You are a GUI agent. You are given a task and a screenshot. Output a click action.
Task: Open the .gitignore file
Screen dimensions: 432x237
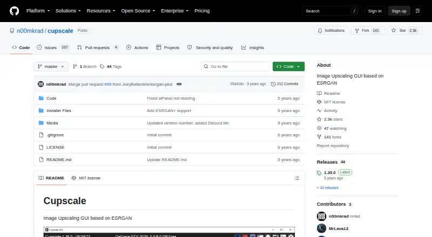[x=55, y=135]
